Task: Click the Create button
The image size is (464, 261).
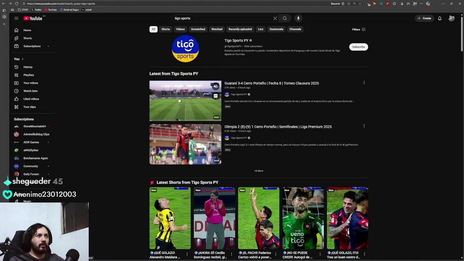Action: coord(424,18)
